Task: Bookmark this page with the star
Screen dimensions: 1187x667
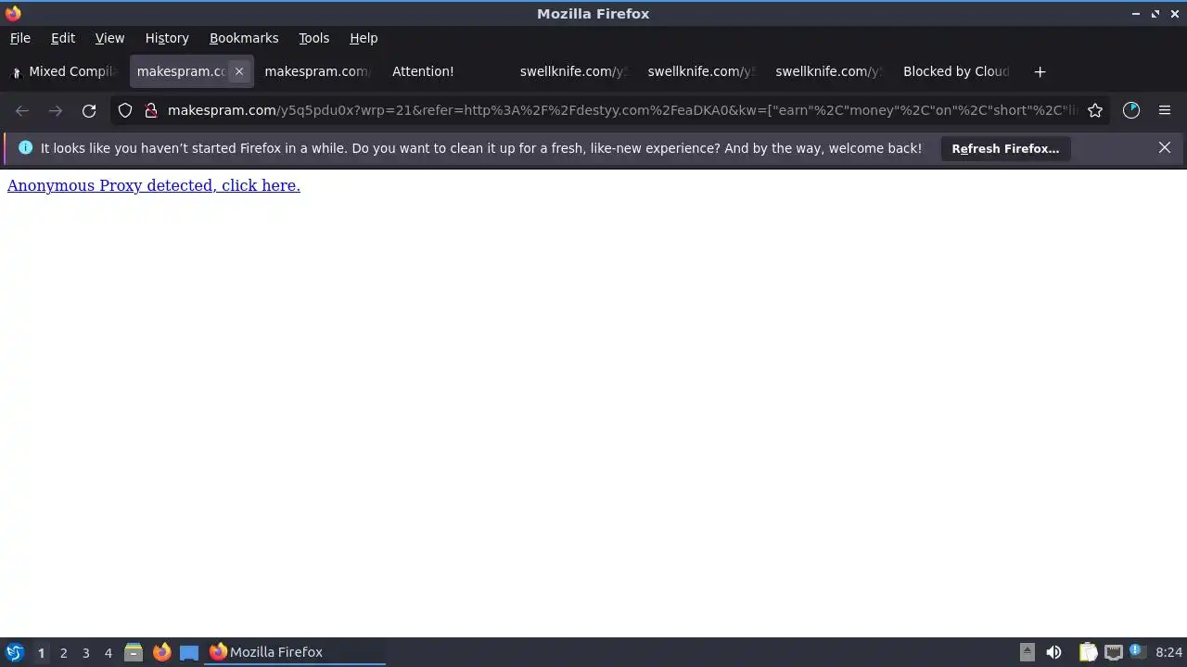Action: (1095, 110)
